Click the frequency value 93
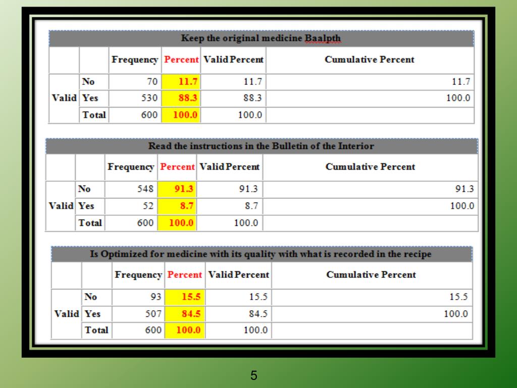The height and width of the screenshot is (388, 517). [156, 297]
